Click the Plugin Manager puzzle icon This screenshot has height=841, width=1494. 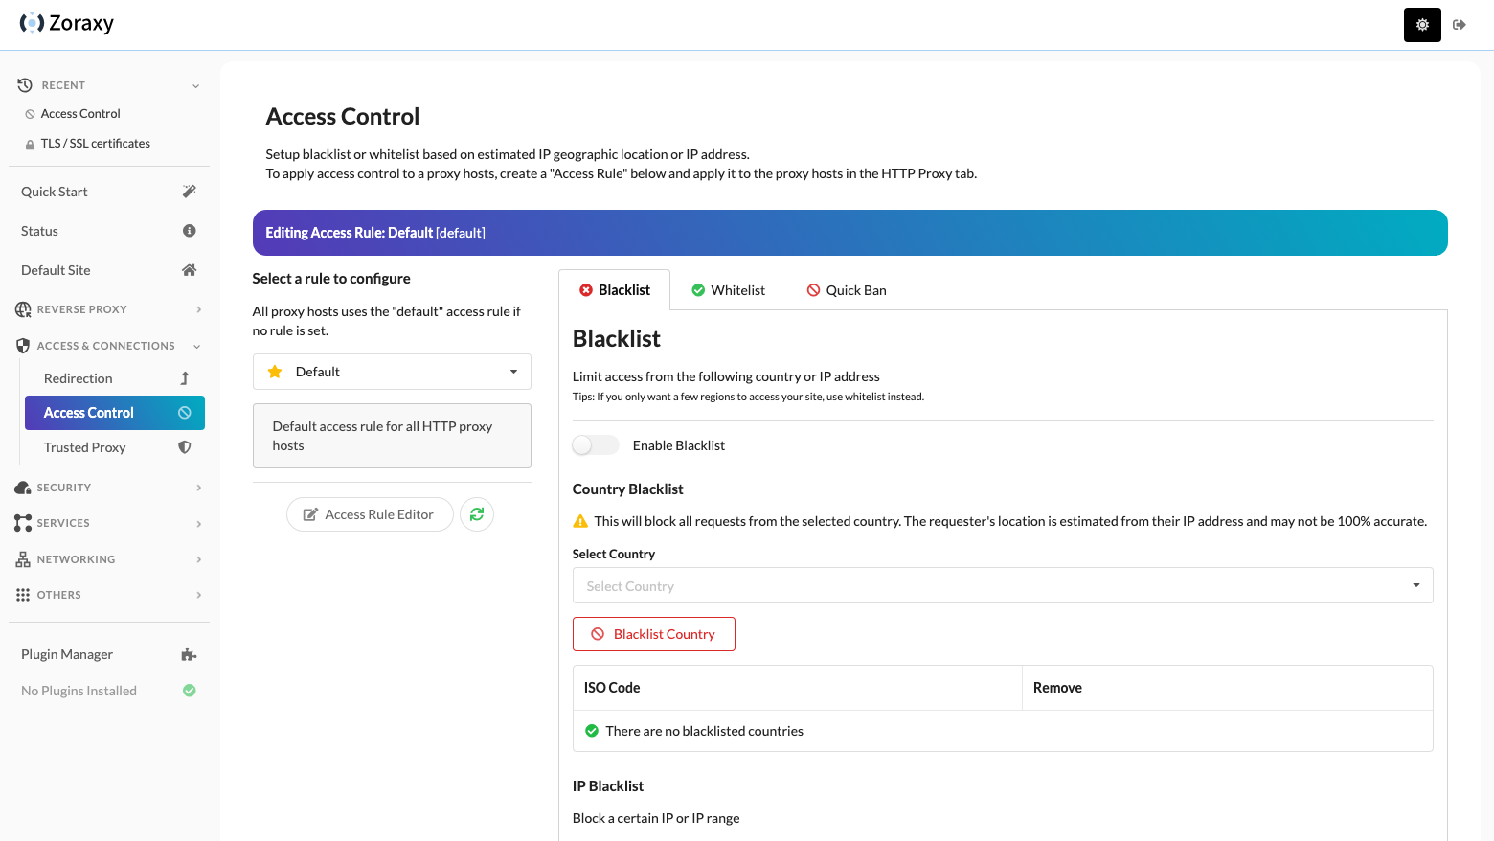coord(189,654)
